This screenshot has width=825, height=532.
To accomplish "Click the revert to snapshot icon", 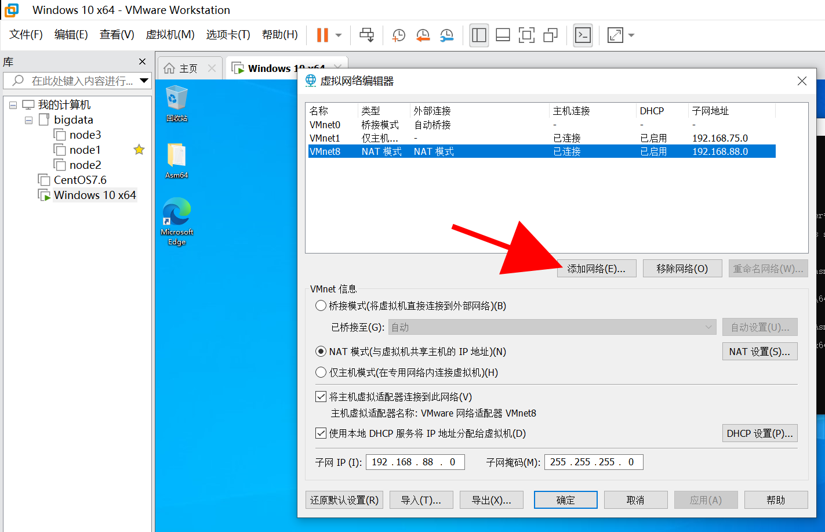I will (423, 35).
